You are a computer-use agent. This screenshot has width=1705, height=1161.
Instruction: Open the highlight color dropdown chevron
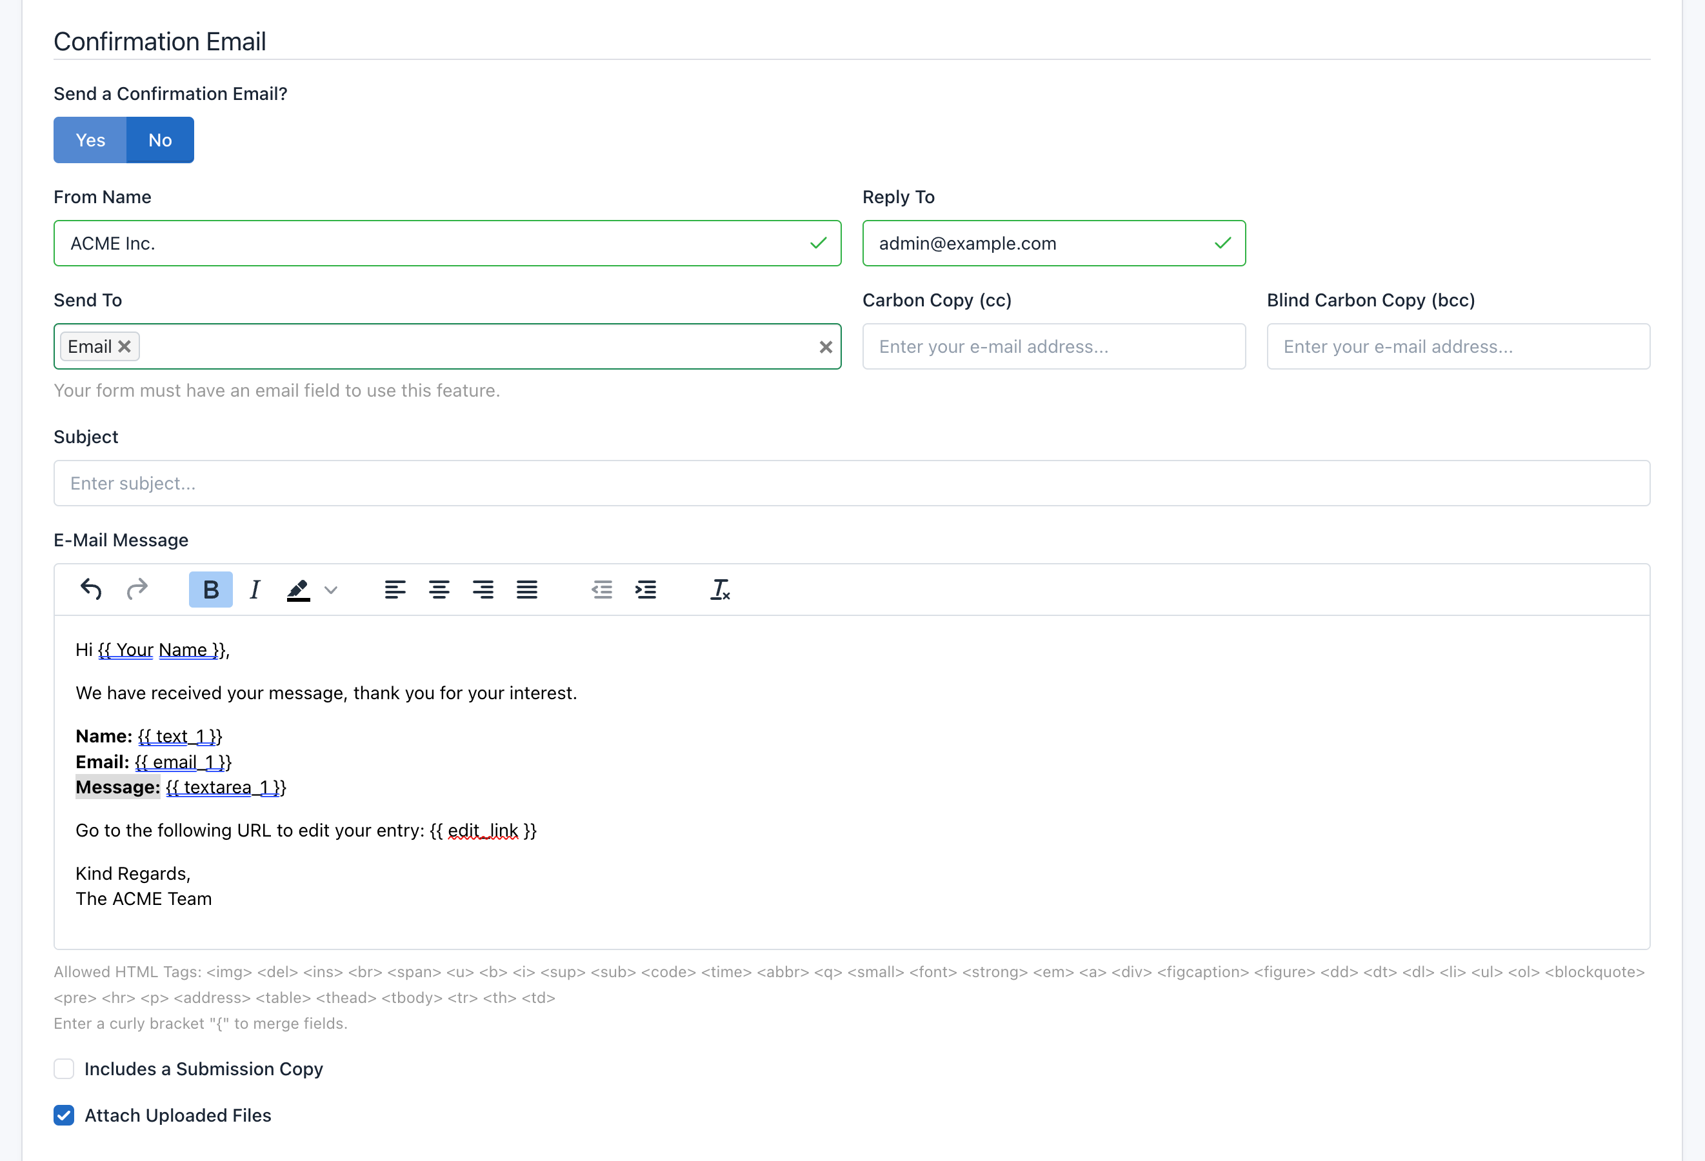(x=332, y=589)
